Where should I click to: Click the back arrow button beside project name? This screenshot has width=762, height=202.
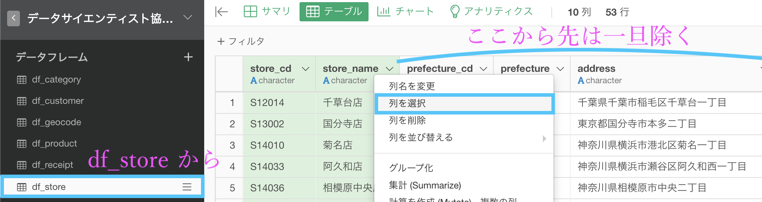[x=14, y=18]
